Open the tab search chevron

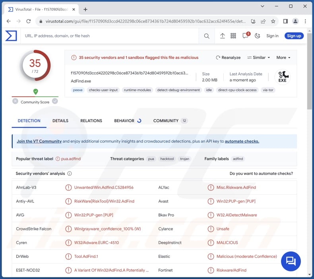click(x=262, y=6)
